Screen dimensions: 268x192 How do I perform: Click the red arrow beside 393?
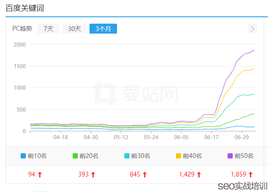click(93, 174)
